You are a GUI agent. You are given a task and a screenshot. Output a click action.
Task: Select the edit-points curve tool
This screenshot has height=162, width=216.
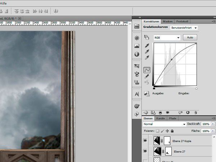[x=147, y=70]
